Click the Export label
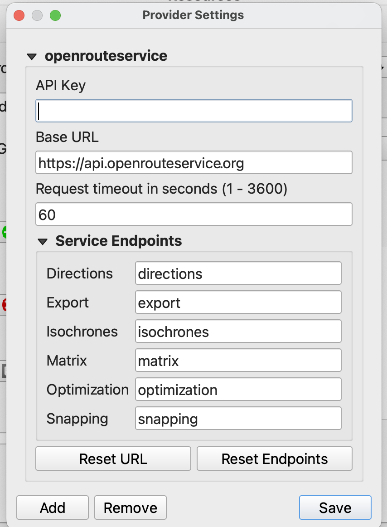Viewport: 387px width, 527px height. 68,303
